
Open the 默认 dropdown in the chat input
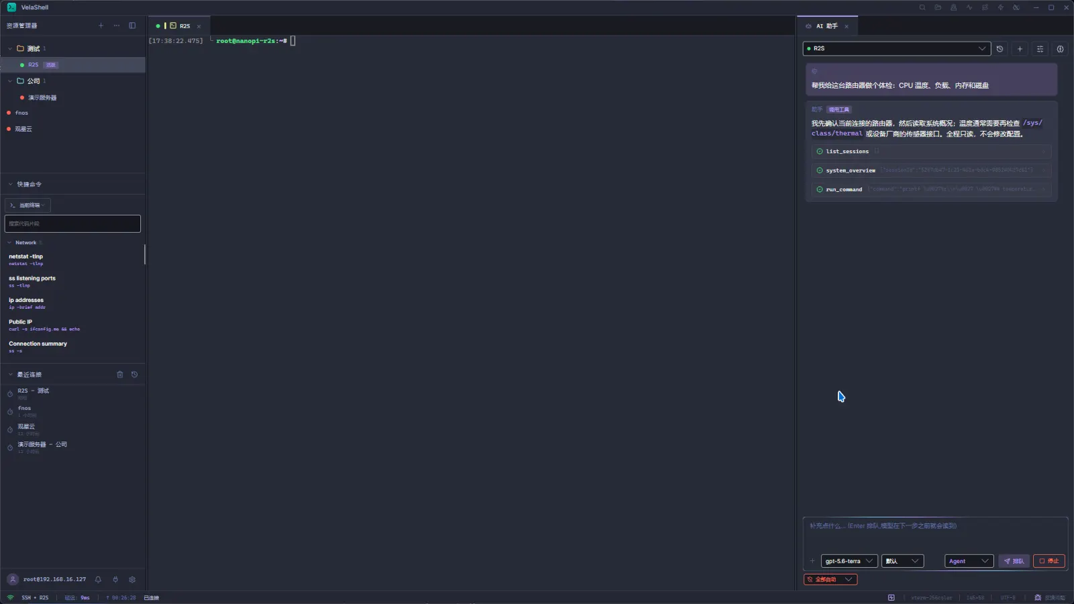tap(903, 561)
